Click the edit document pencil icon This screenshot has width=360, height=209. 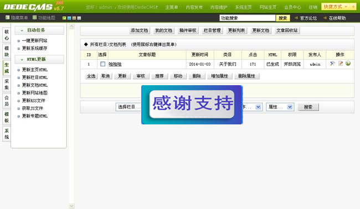(x=341, y=64)
